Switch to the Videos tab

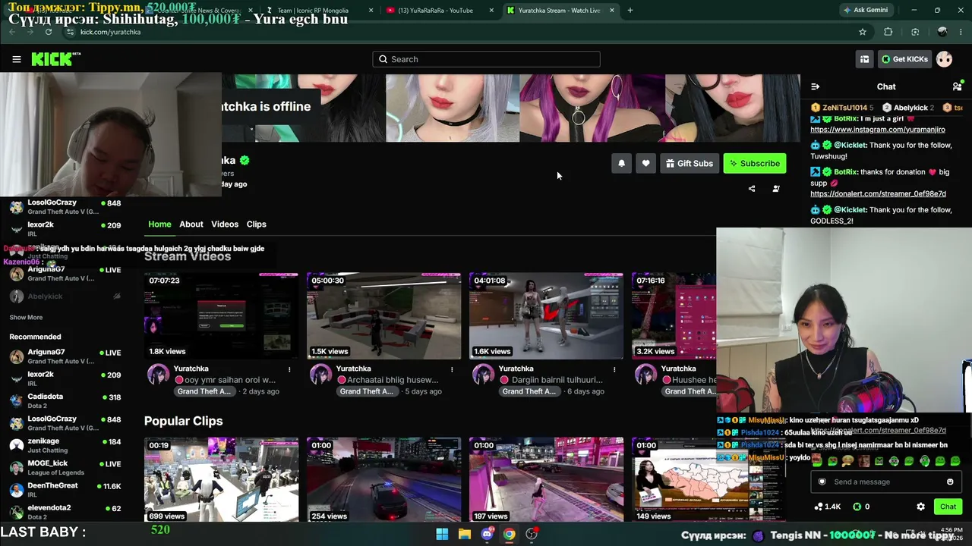coord(225,224)
